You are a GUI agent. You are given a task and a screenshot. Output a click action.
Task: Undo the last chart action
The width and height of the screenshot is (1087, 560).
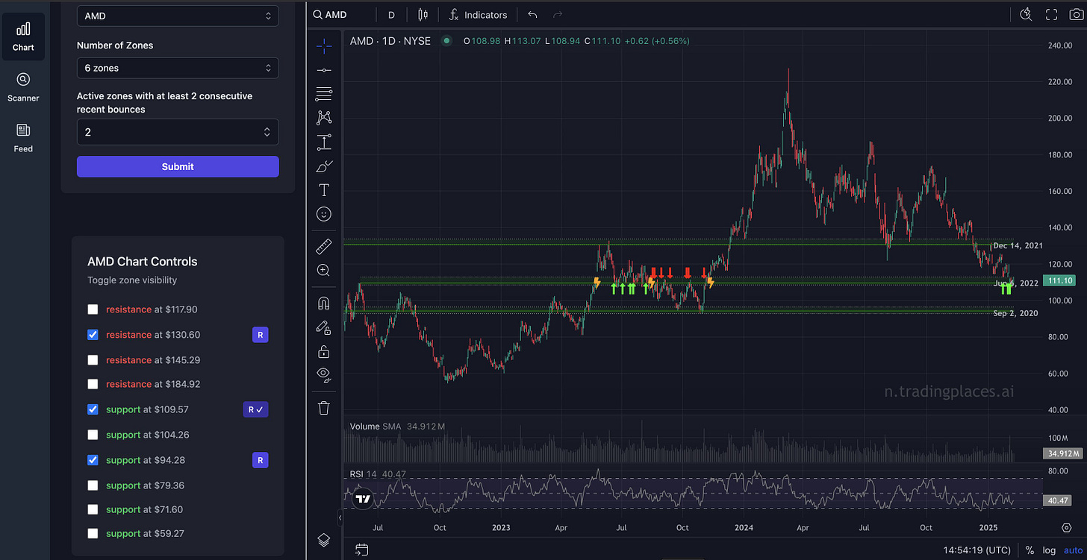pyautogui.click(x=532, y=15)
